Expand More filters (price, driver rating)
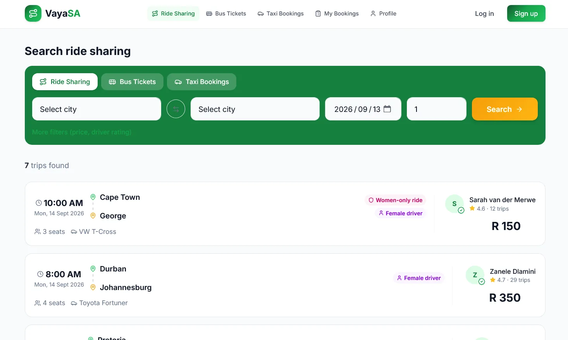The image size is (568, 340). pos(82,132)
